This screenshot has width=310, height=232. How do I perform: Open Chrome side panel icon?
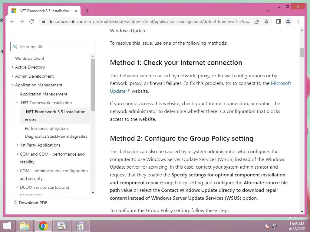(279, 21)
